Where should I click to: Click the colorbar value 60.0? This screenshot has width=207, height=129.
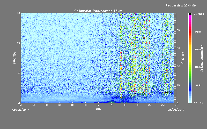pyautogui.click(x=198, y=85)
